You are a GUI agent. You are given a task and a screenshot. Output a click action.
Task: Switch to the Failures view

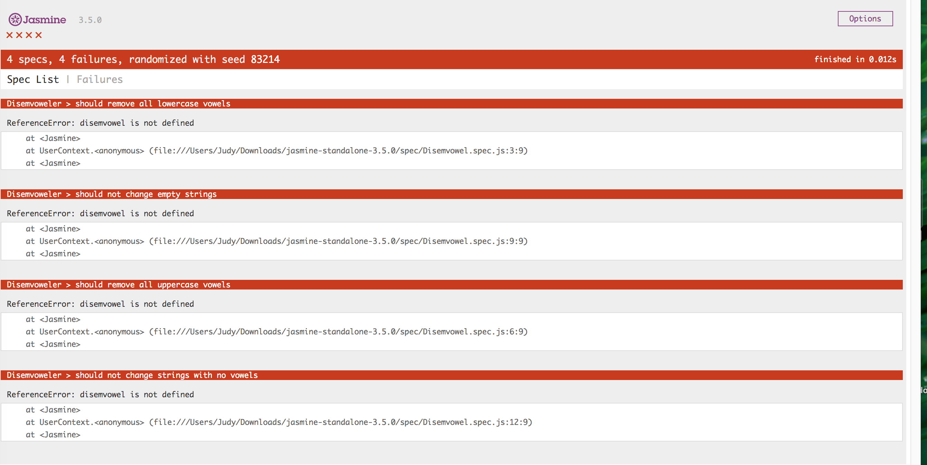[100, 79]
